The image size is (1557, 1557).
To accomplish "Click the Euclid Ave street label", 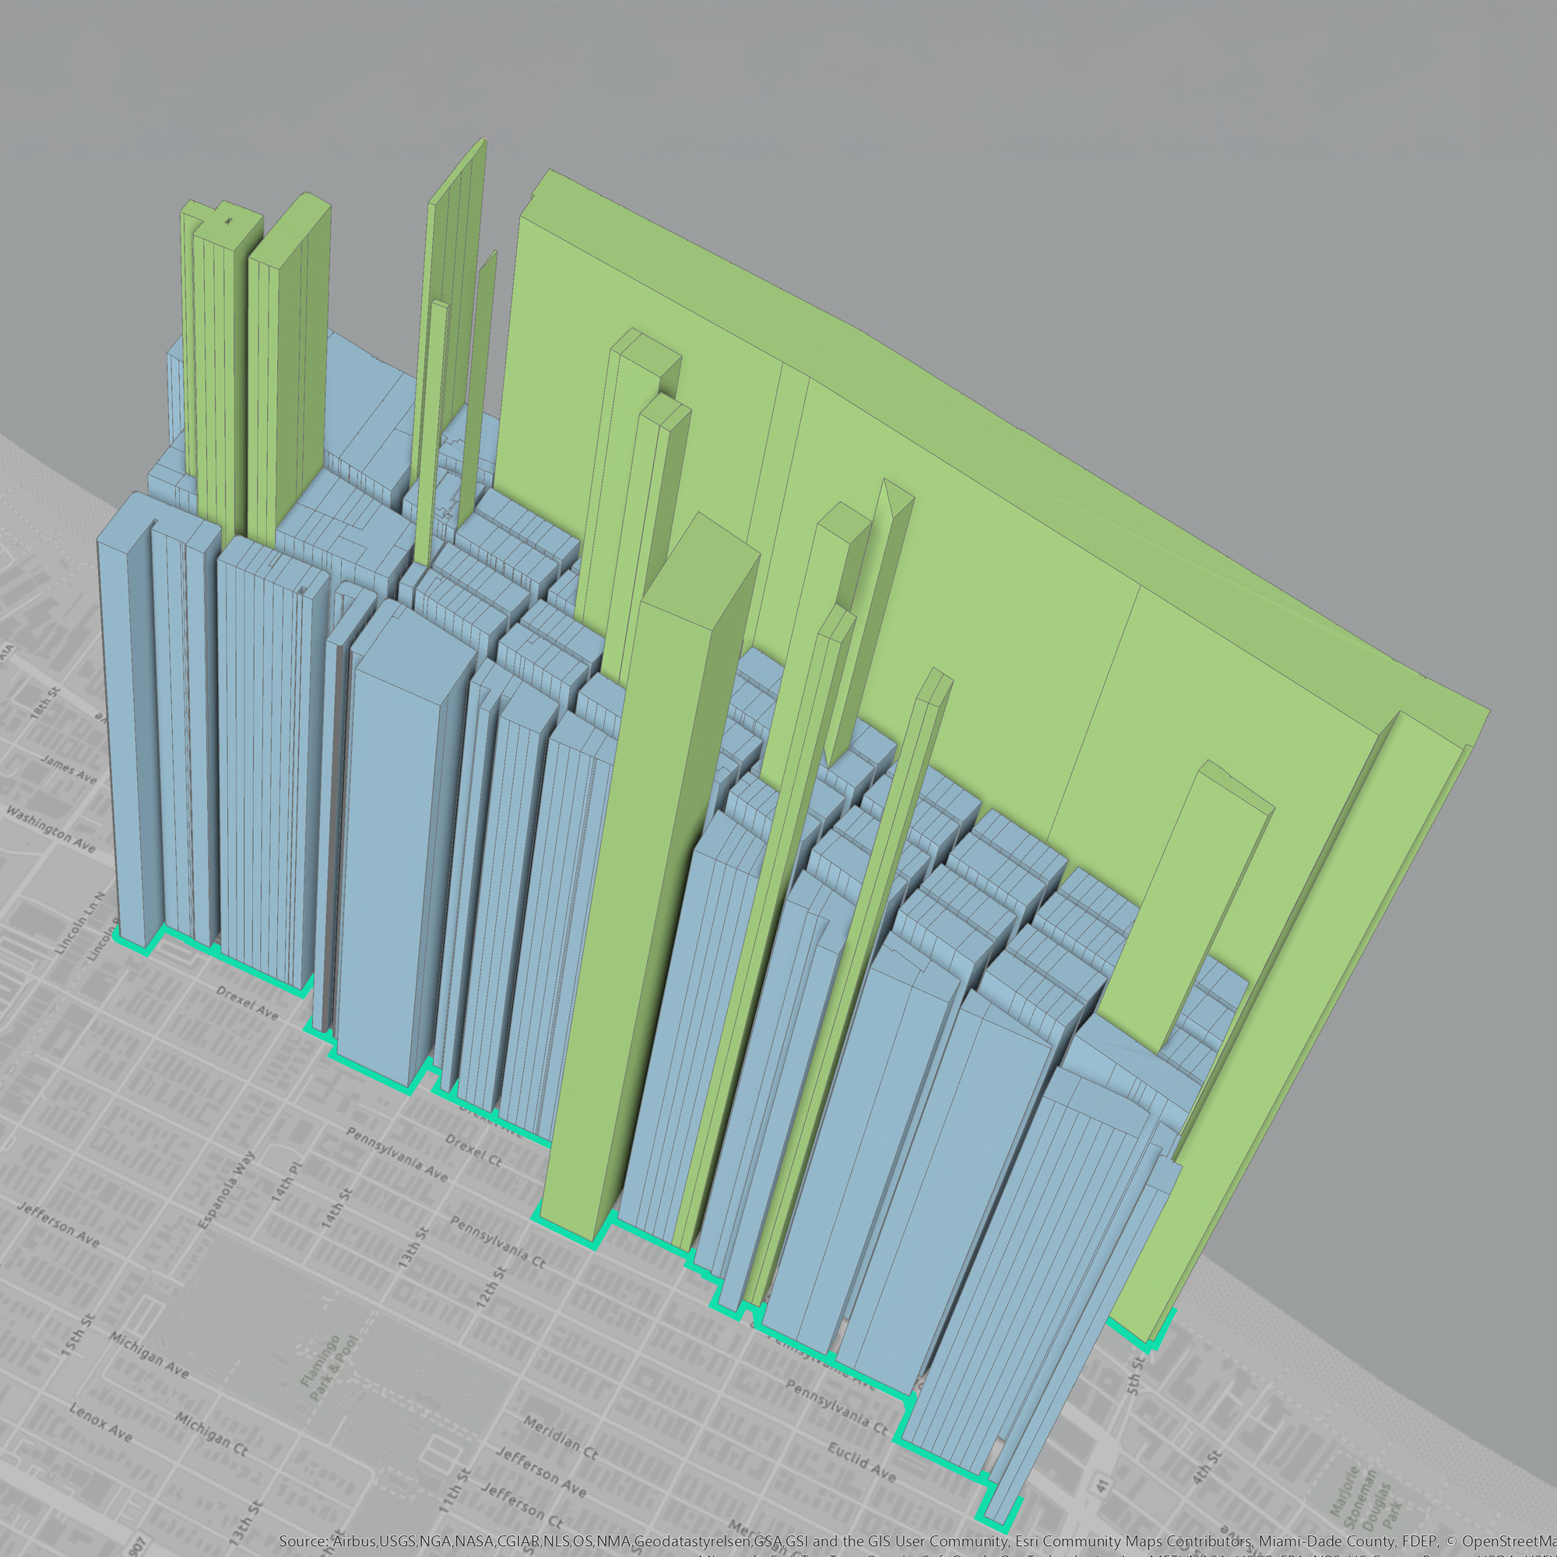I will [862, 1462].
